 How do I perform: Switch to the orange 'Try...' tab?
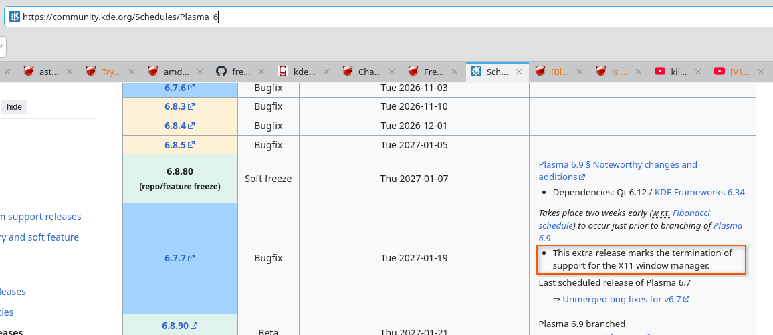[111, 72]
